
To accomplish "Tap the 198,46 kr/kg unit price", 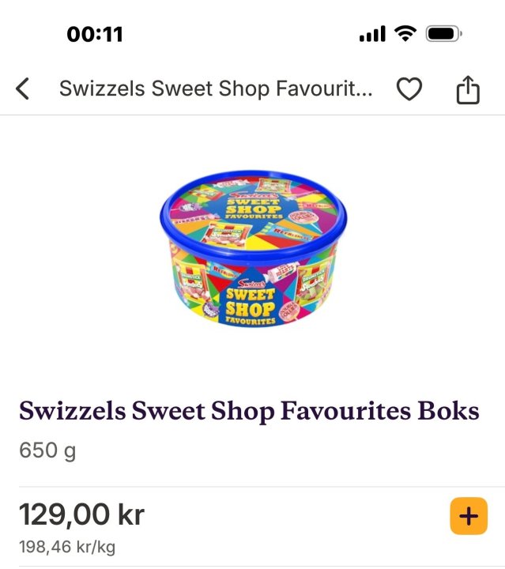I will tap(67, 547).
